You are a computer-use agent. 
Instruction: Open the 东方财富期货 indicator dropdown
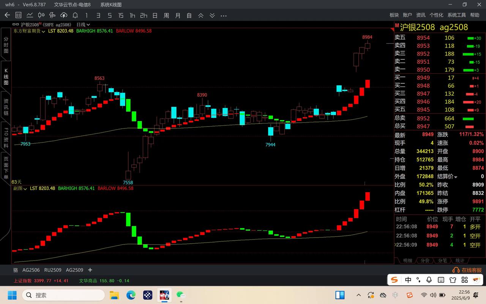point(29,31)
